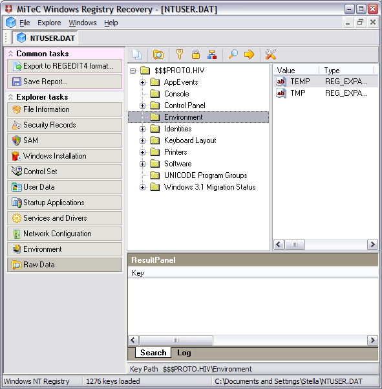Click ResultPanel horizontal scrollbar right arrow

[372, 340]
